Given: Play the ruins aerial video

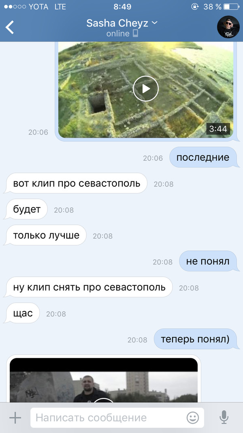Looking at the screenshot, I should (146, 88).
